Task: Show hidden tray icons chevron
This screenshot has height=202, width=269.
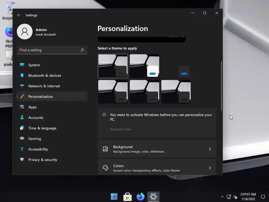Action: (222, 197)
